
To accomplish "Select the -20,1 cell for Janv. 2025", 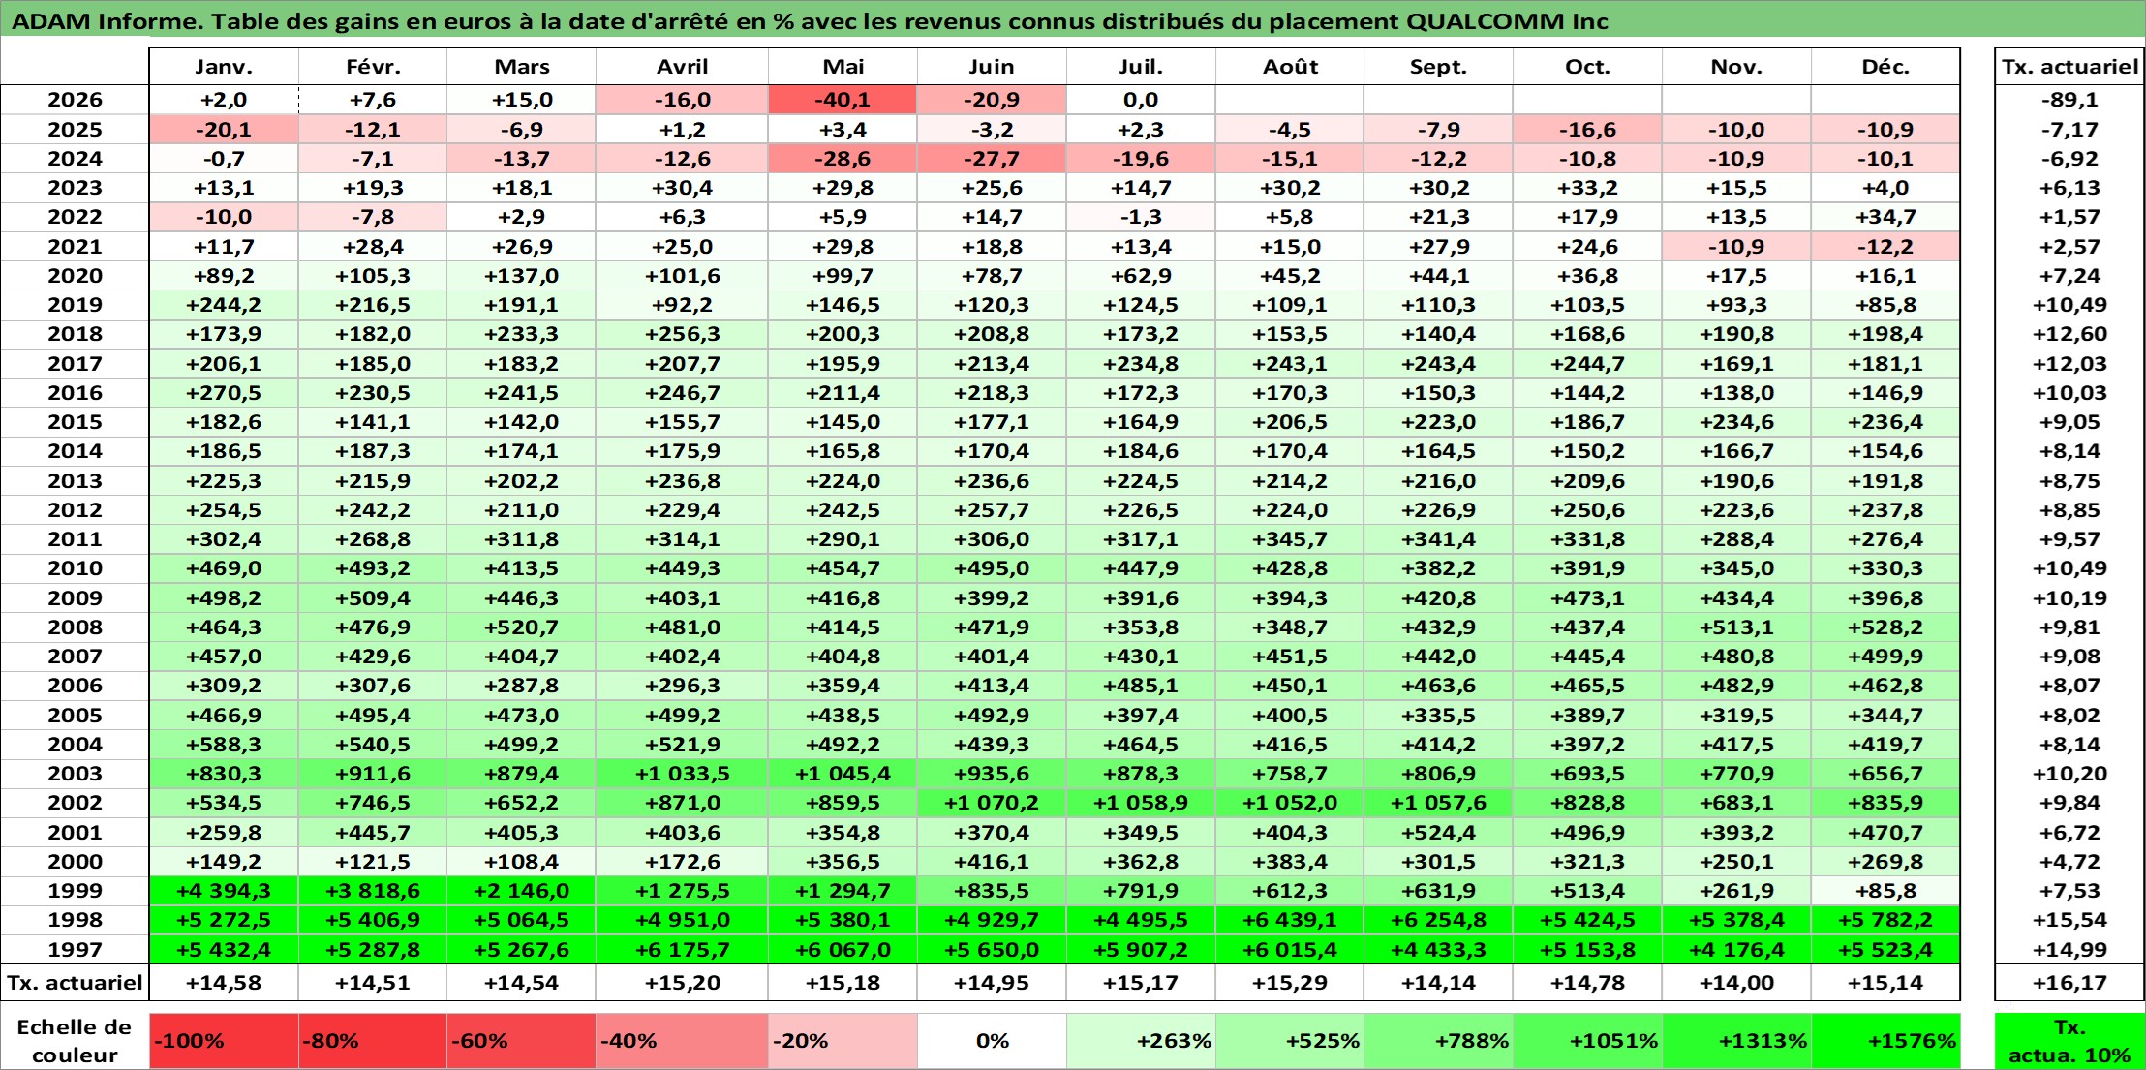I will [x=224, y=130].
